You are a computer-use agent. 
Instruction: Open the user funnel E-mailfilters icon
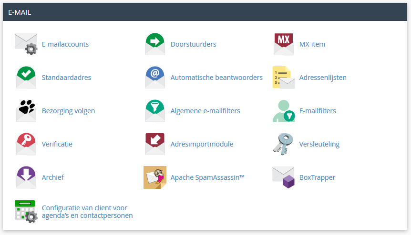pos(284,111)
